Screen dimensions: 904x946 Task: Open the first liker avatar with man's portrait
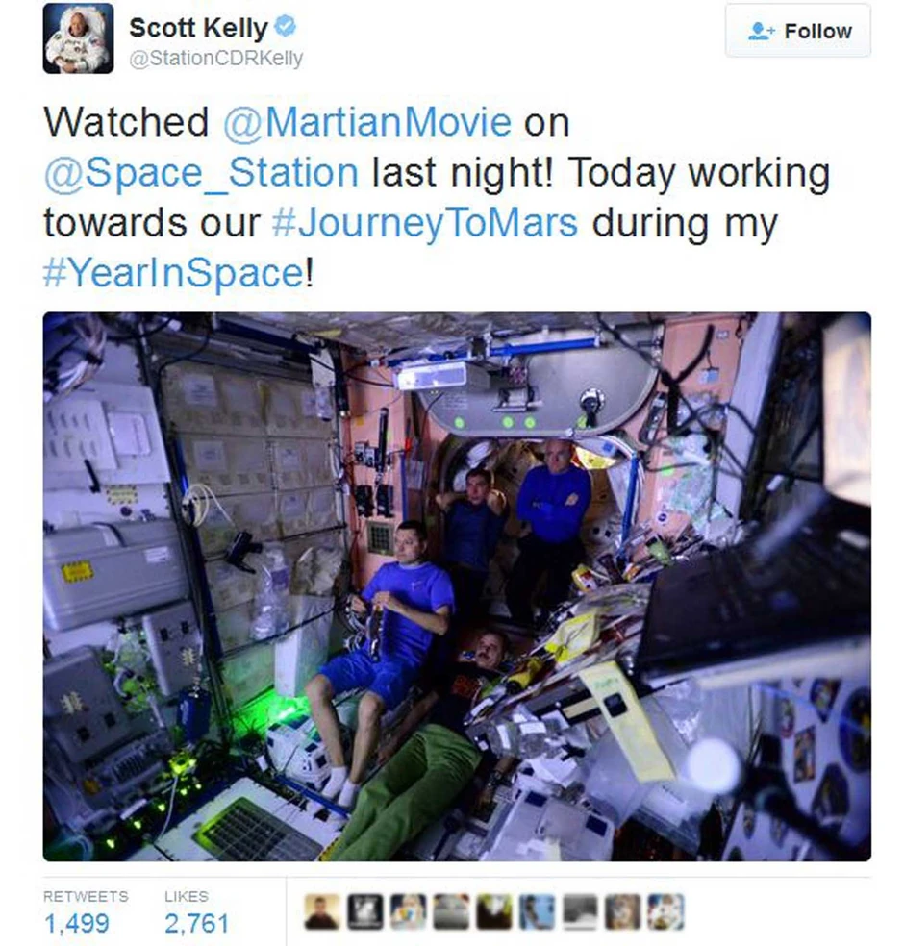[321, 911]
